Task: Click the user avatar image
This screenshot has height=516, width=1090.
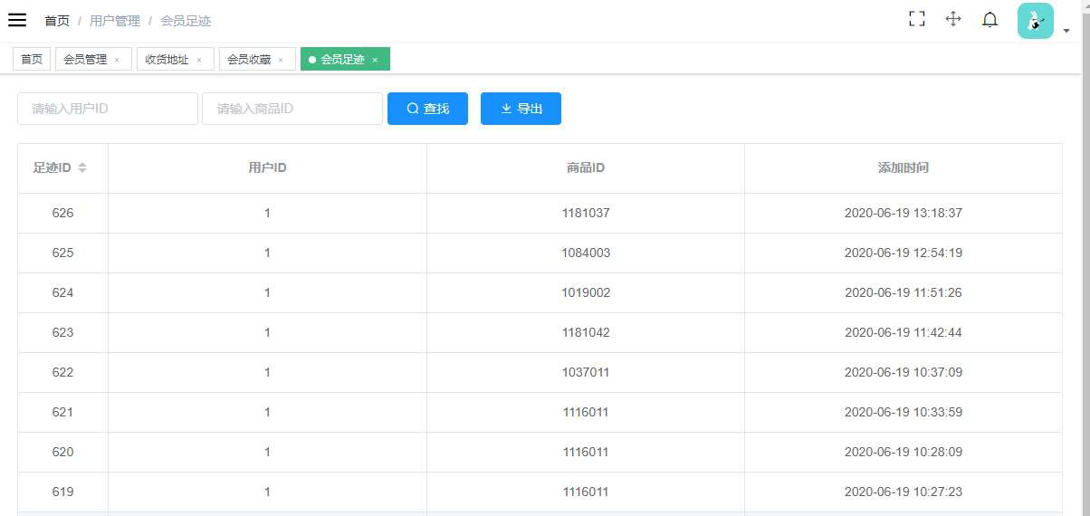Action: pyautogui.click(x=1036, y=21)
